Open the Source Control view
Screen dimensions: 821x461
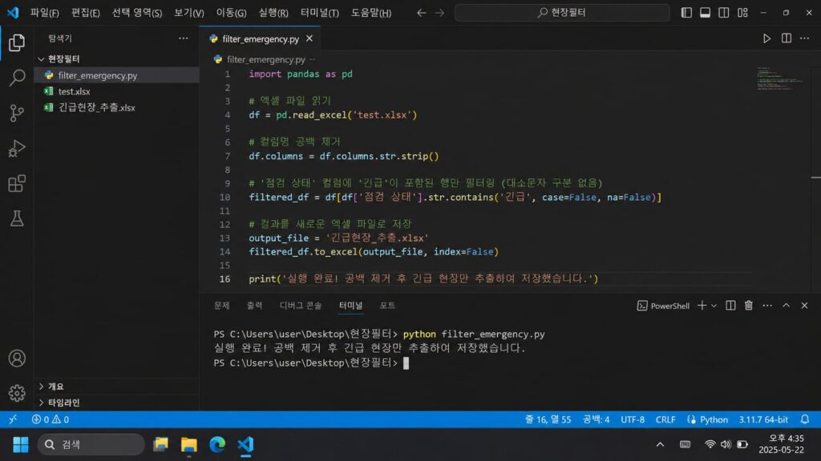(17, 113)
